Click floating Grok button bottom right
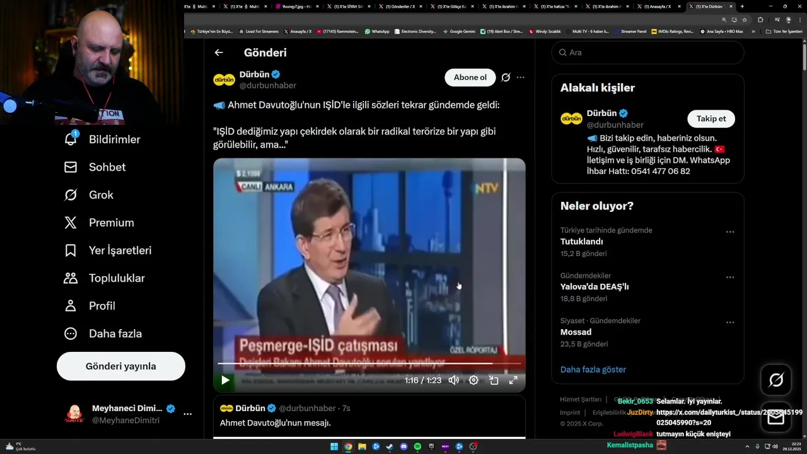The height and width of the screenshot is (454, 807). (x=776, y=380)
